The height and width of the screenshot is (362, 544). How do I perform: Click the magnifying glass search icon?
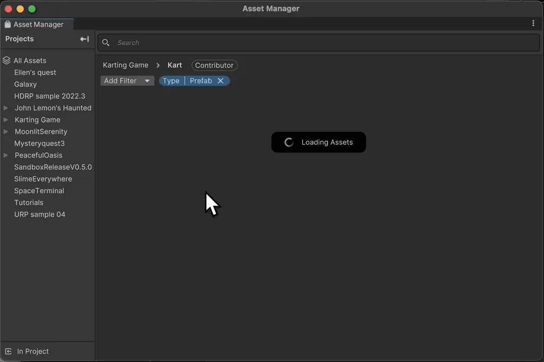106,43
